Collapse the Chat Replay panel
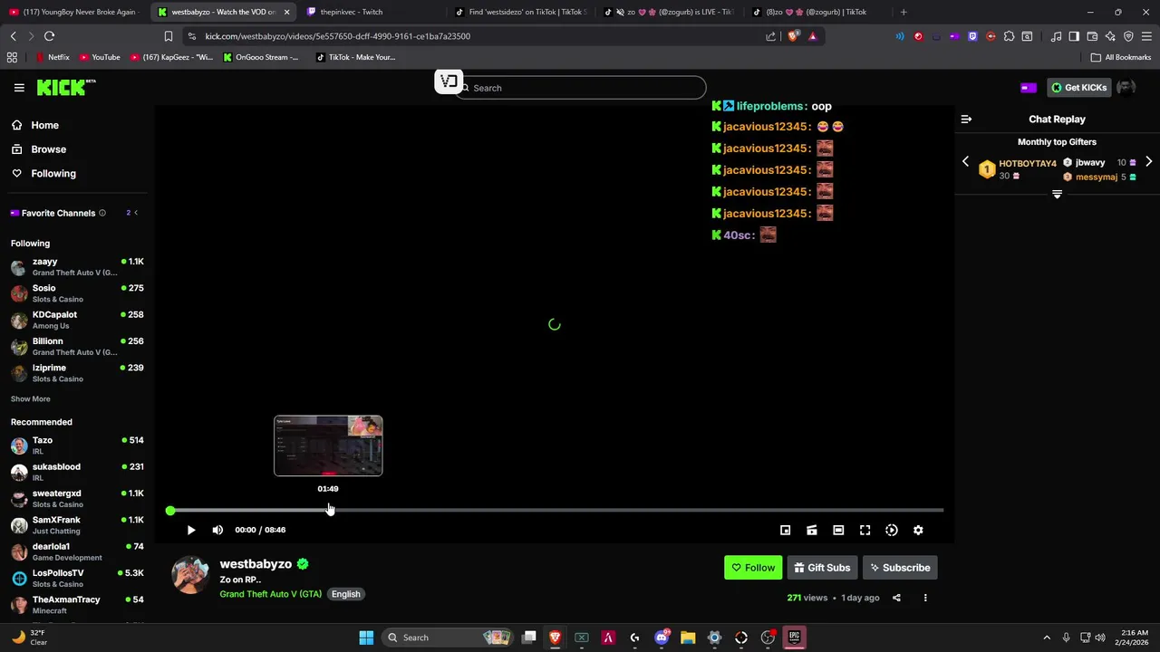The image size is (1160, 652). (966, 119)
